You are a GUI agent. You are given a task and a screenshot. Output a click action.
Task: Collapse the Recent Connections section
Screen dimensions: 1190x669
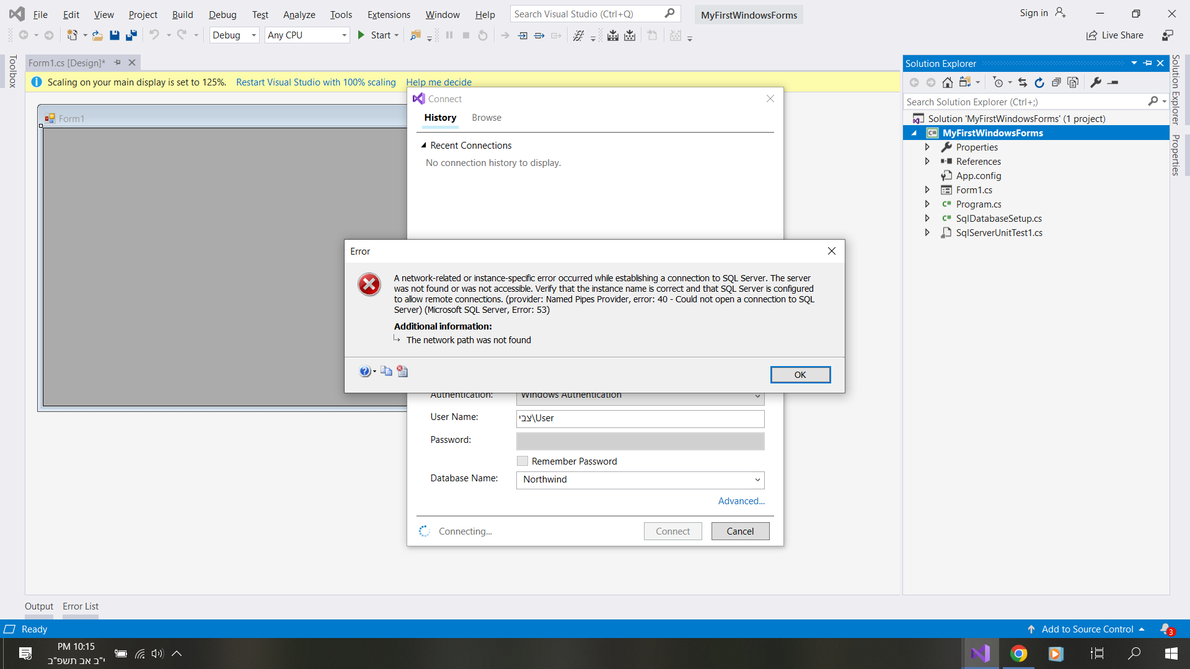tap(424, 146)
